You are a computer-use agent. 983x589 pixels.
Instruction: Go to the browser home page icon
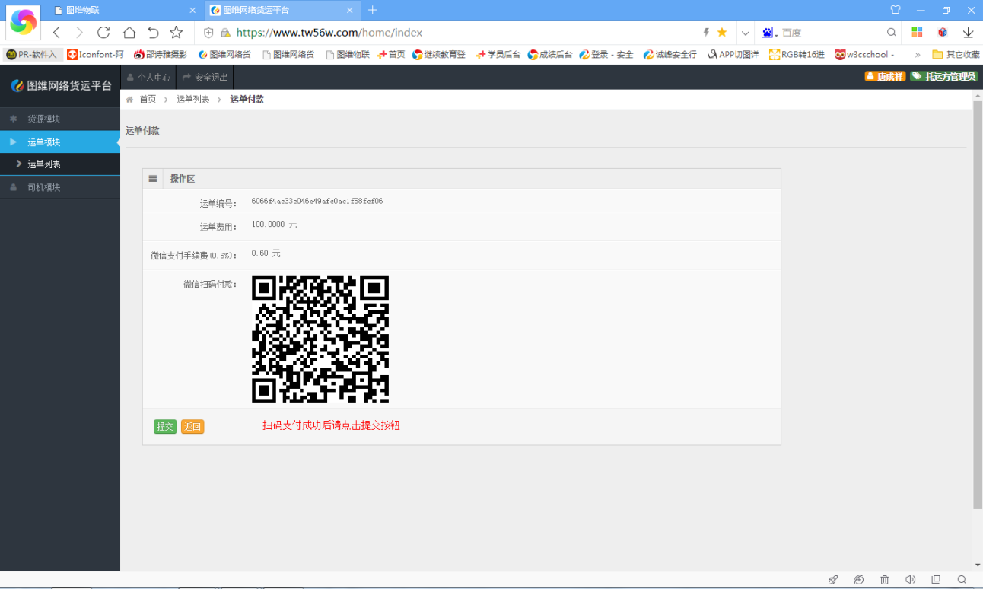(129, 33)
